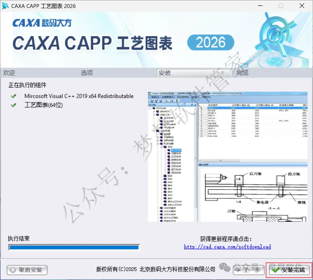313x280 pixels.
Task: Click the installation progress bar
Action: [74, 247]
